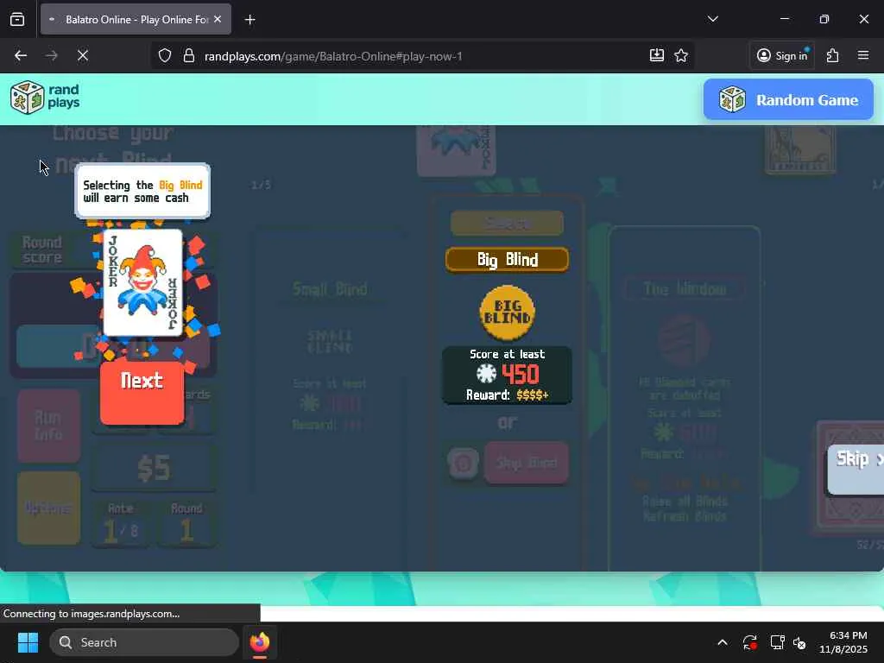Click the network tray icon

[x=778, y=642]
